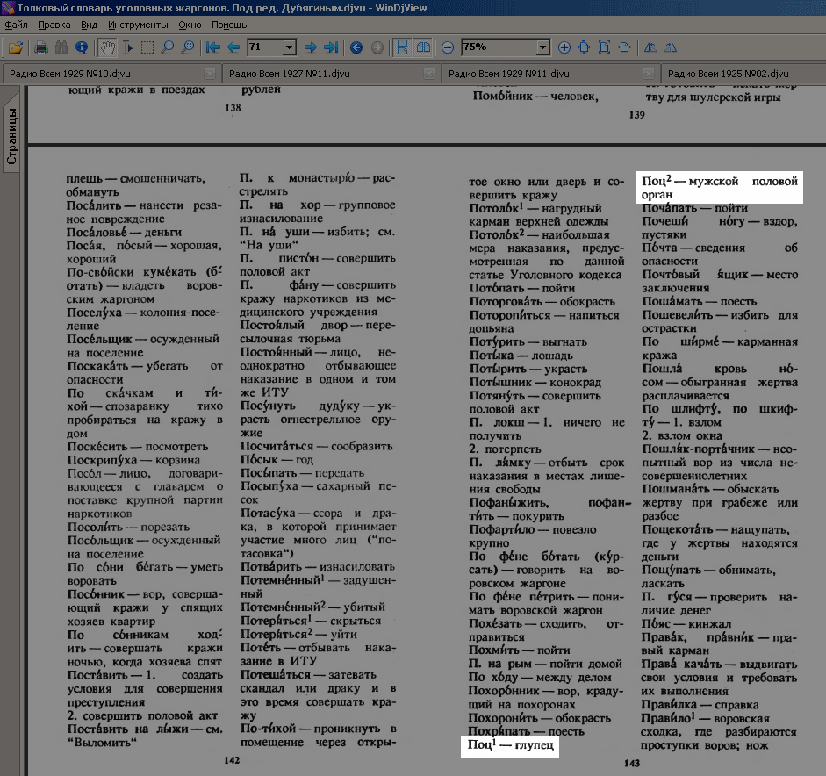
Task: Click the zoom out minus icon
Action: (448, 48)
